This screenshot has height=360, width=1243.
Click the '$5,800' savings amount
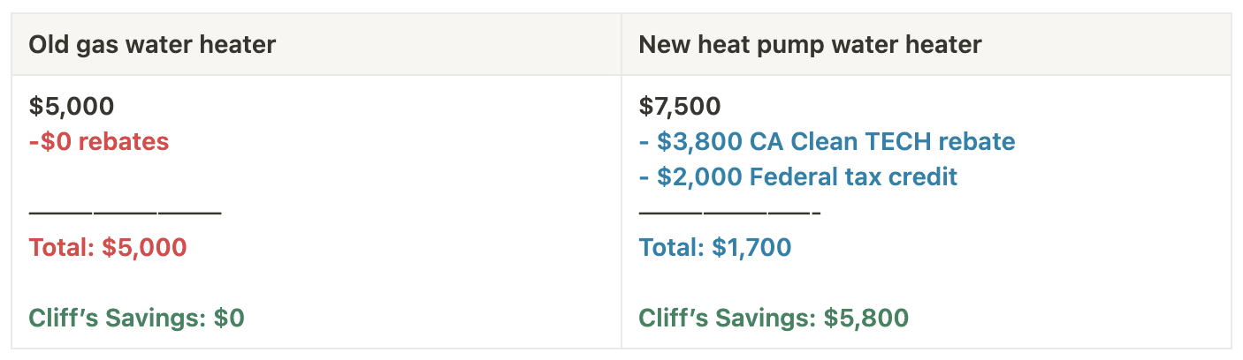[x=866, y=318]
